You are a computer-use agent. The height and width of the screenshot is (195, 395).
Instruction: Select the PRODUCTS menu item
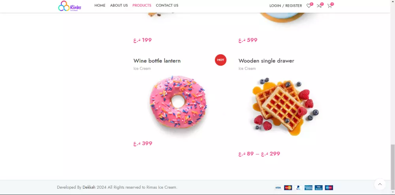(142, 6)
